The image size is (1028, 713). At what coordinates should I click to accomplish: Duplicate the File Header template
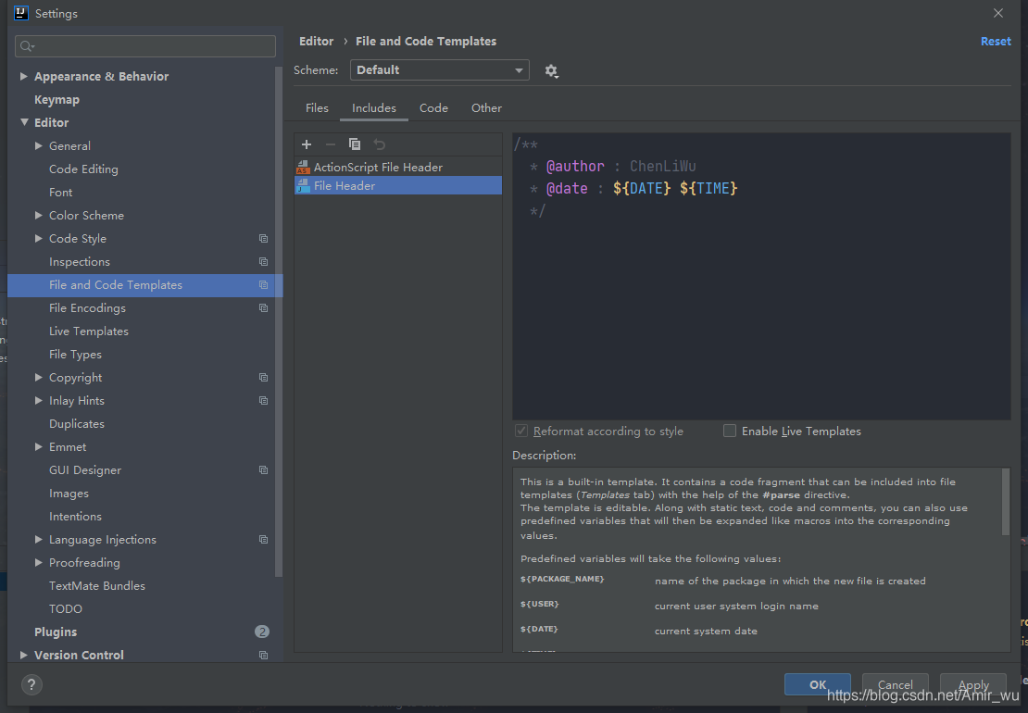pyautogui.click(x=355, y=144)
